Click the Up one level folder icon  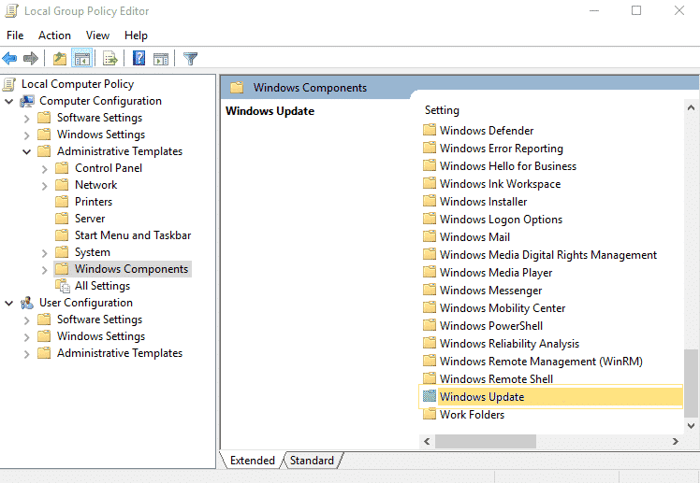pos(60,59)
